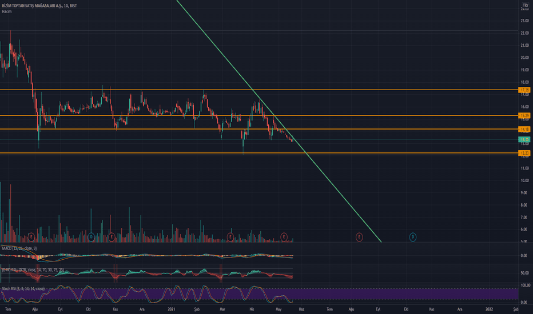Click the May label on time axis

pyautogui.click(x=279, y=309)
